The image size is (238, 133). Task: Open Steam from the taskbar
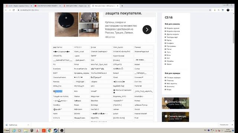[x=56, y=130]
